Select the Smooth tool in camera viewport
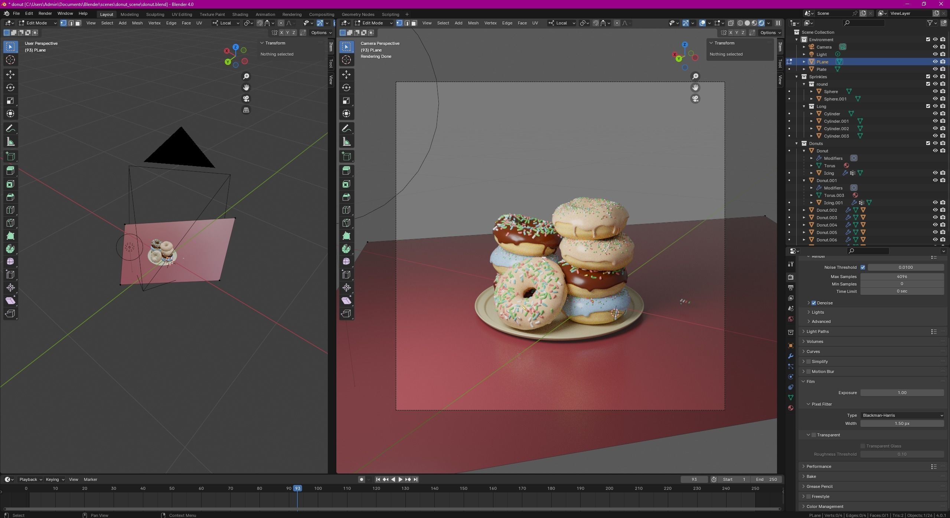 tap(346, 262)
